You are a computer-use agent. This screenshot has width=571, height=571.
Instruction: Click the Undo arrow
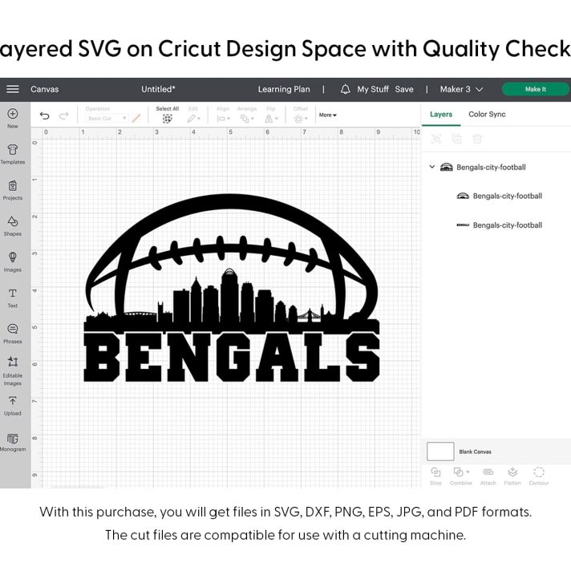pos(44,115)
